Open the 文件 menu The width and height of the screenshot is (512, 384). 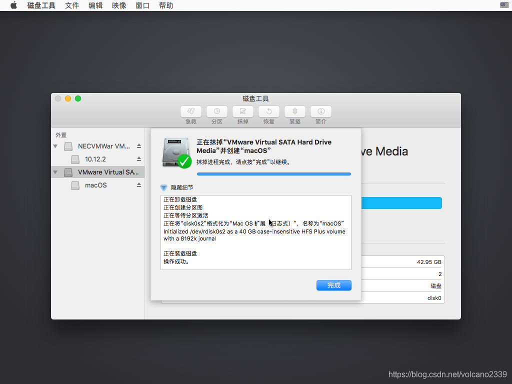point(72,5)
